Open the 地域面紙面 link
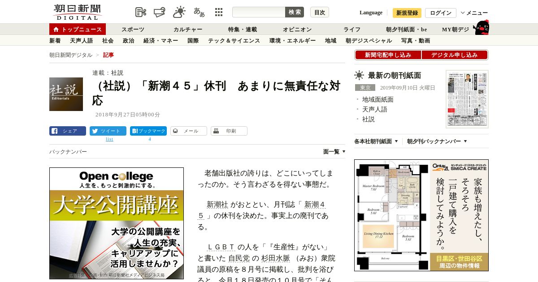 [378, 99]
